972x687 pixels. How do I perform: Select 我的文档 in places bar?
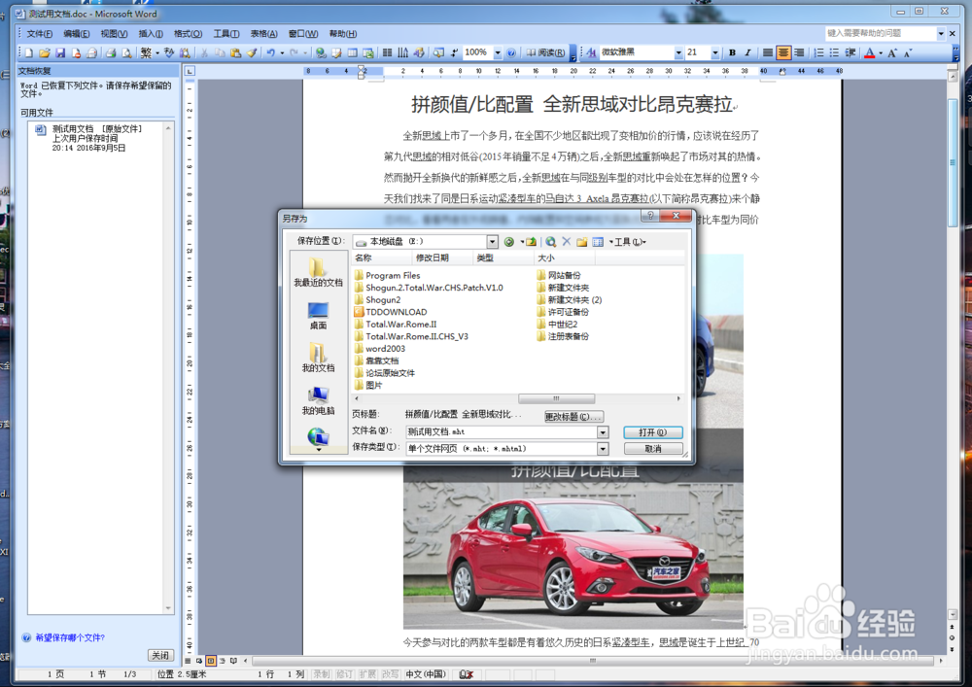[x=318, y=358]
